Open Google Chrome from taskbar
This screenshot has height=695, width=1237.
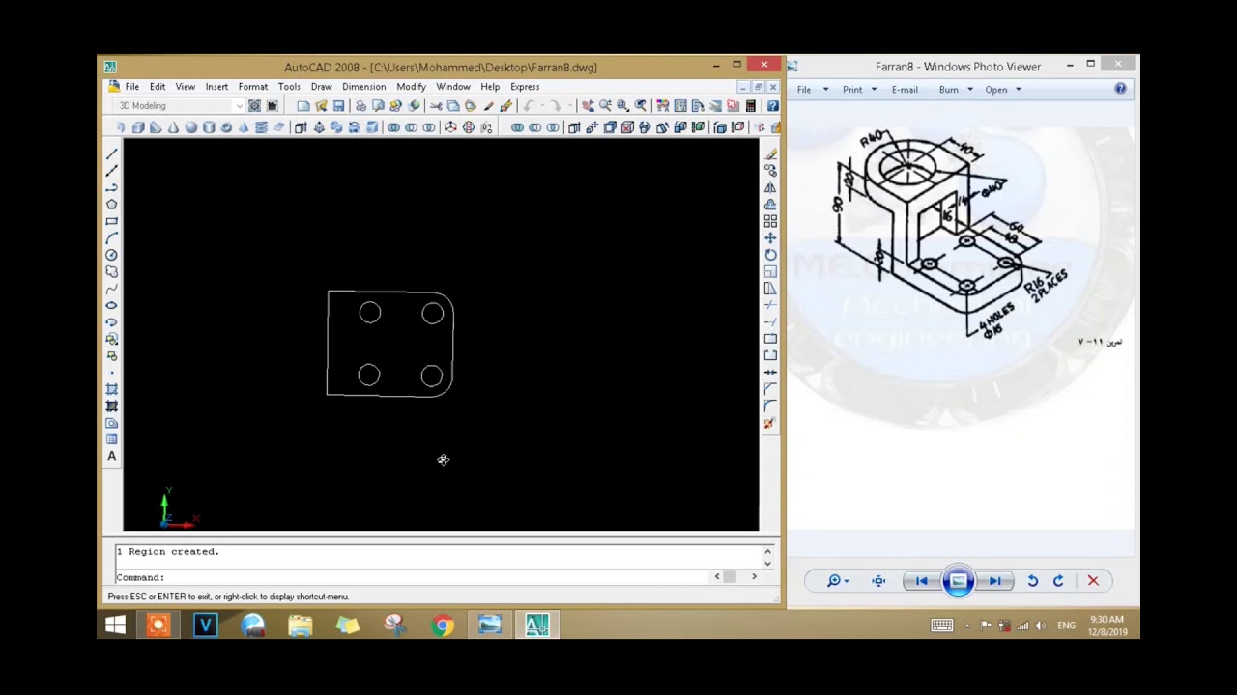(x=443, y=625)
